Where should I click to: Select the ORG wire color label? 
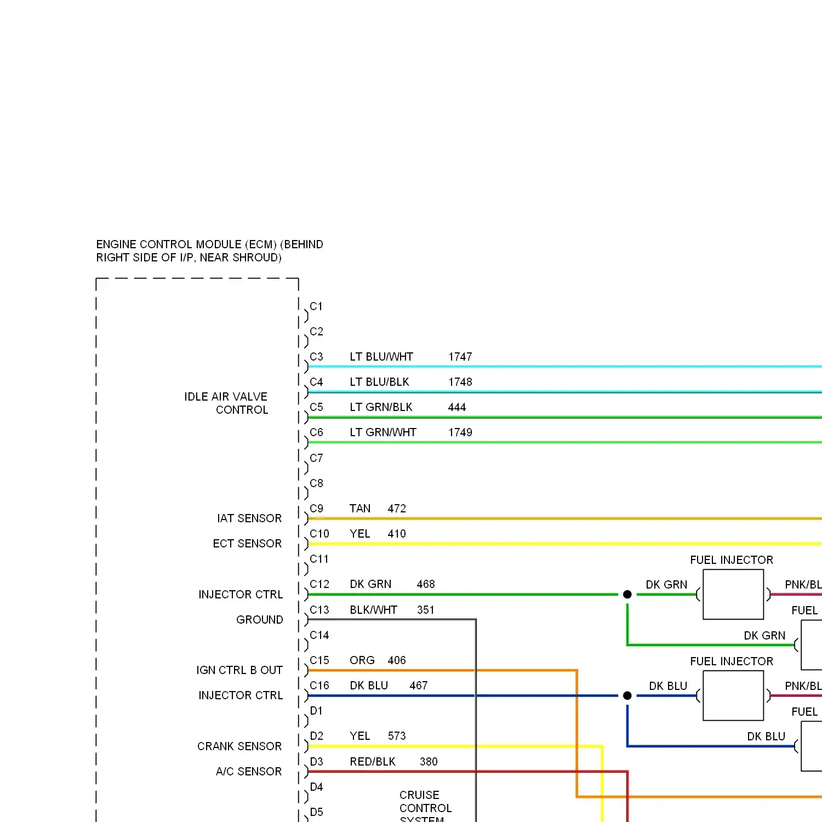point(362,660)
